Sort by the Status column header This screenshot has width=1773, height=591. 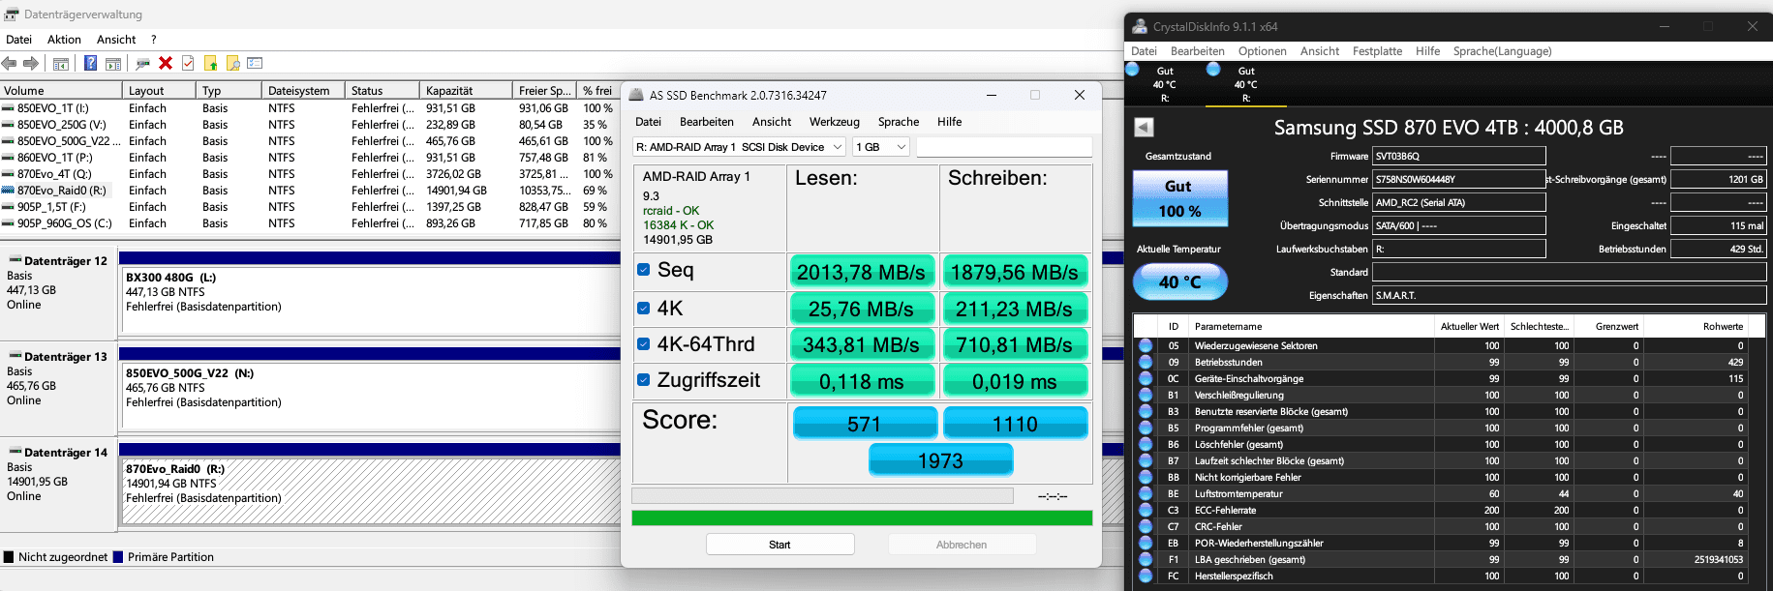(382, 90)
